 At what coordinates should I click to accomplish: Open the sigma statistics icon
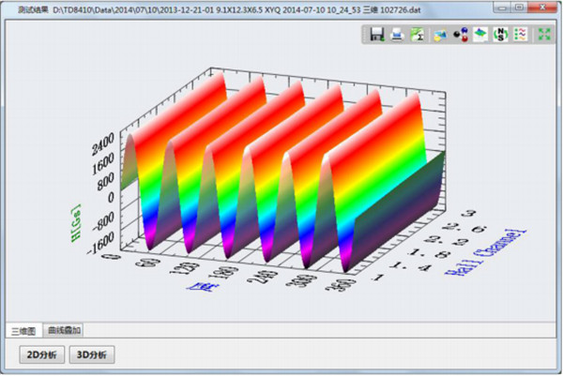418,35
